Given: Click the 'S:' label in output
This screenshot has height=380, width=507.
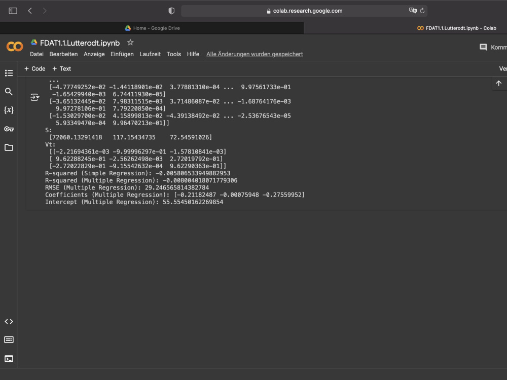Looking at the screenshot, I should (x=49, y=130).
